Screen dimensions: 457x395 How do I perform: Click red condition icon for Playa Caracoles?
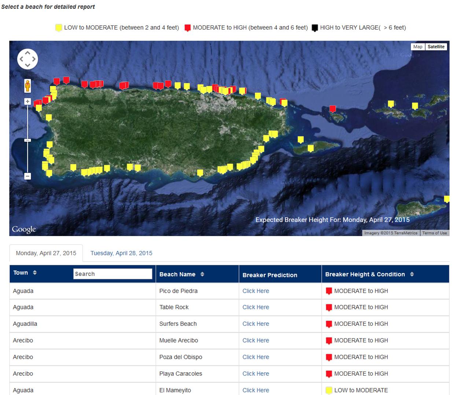329,374
